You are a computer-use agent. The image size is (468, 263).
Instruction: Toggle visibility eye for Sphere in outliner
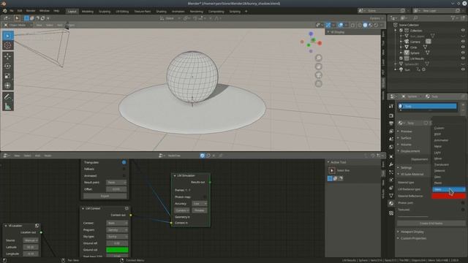(x=463, y=53)
